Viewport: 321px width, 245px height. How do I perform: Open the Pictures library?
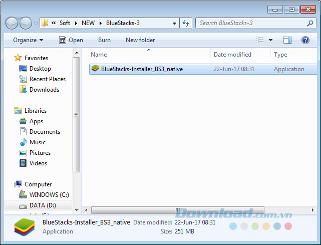coord(40,153)
